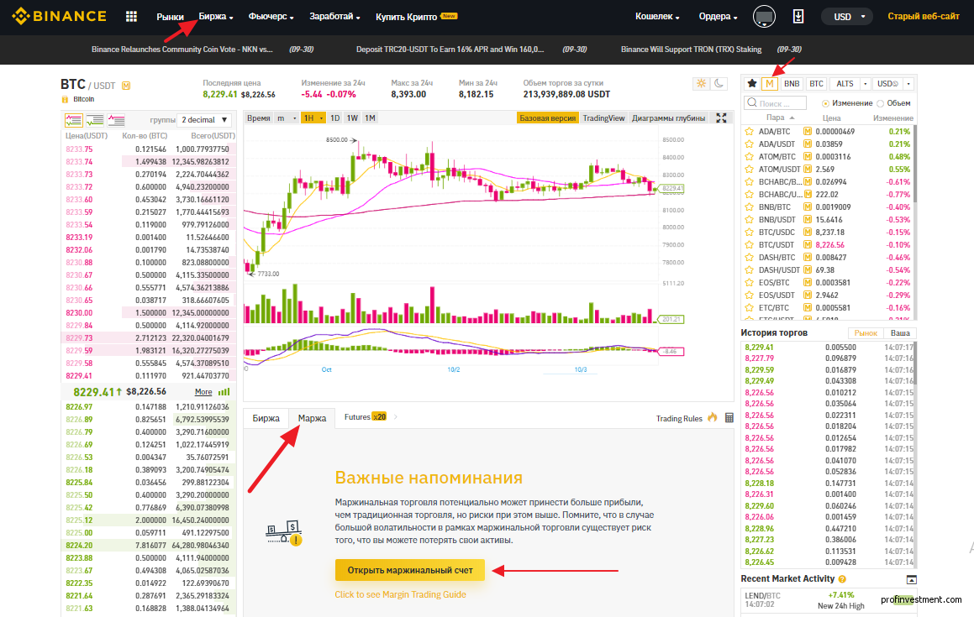The height and width of the screenshot is (617, 974).
Task: Select the BTC market tab
Action: [816, 84]
